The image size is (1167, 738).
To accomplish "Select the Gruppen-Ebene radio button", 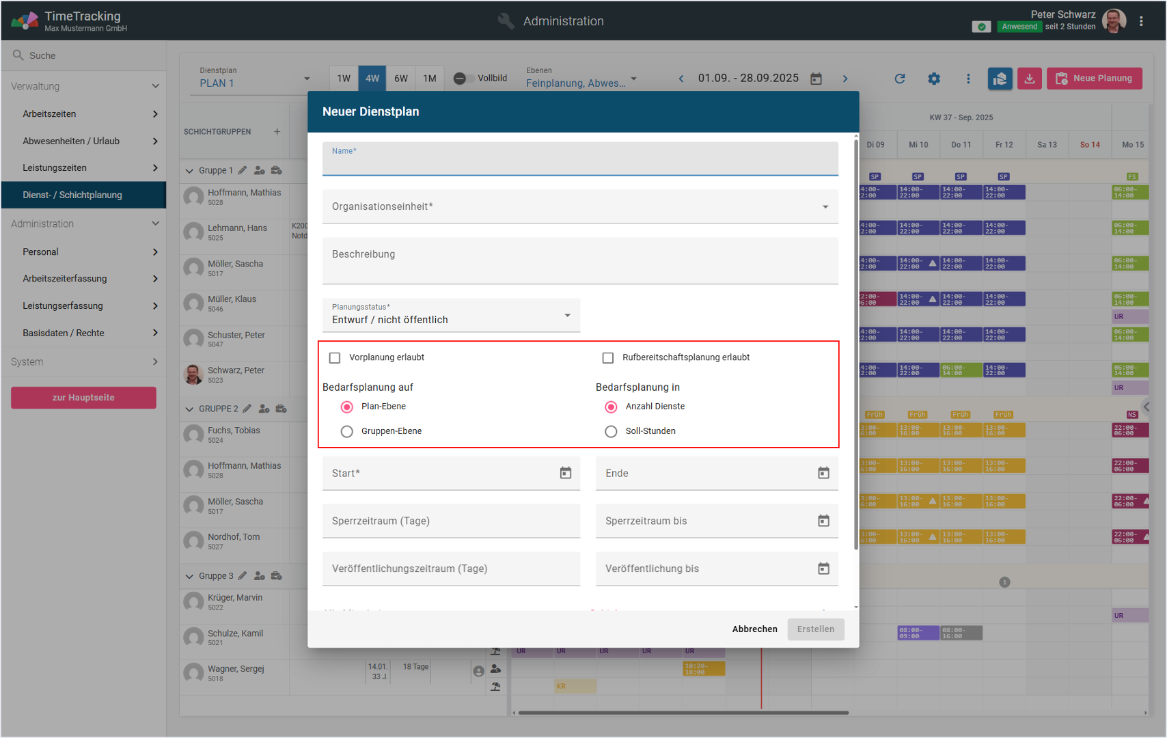I will [347, 431].
